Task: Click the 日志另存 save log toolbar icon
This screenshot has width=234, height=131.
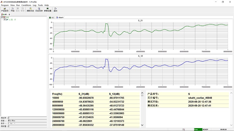Action: (x=39, y=10)
